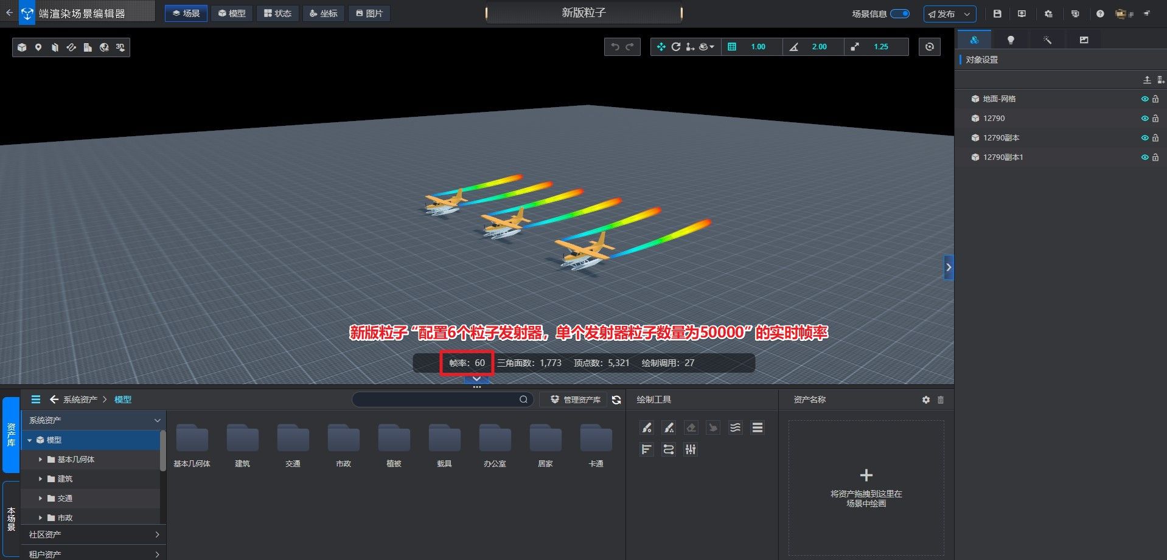Click the route path icon in viewport toolbar

(x=71, y=47)
